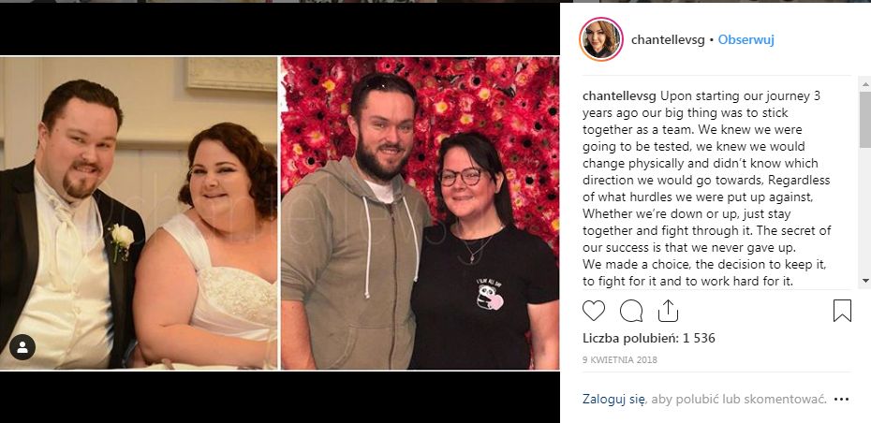
Task: Save the post with the bookmark icon
Action: tap(842, 311)
